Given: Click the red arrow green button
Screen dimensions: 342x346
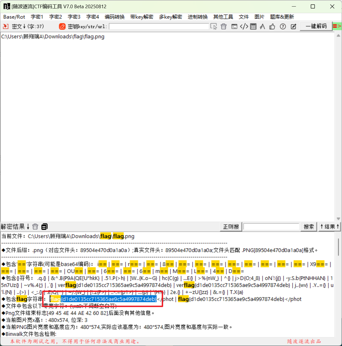Looking at the screenshot, I should click(337, 26).
